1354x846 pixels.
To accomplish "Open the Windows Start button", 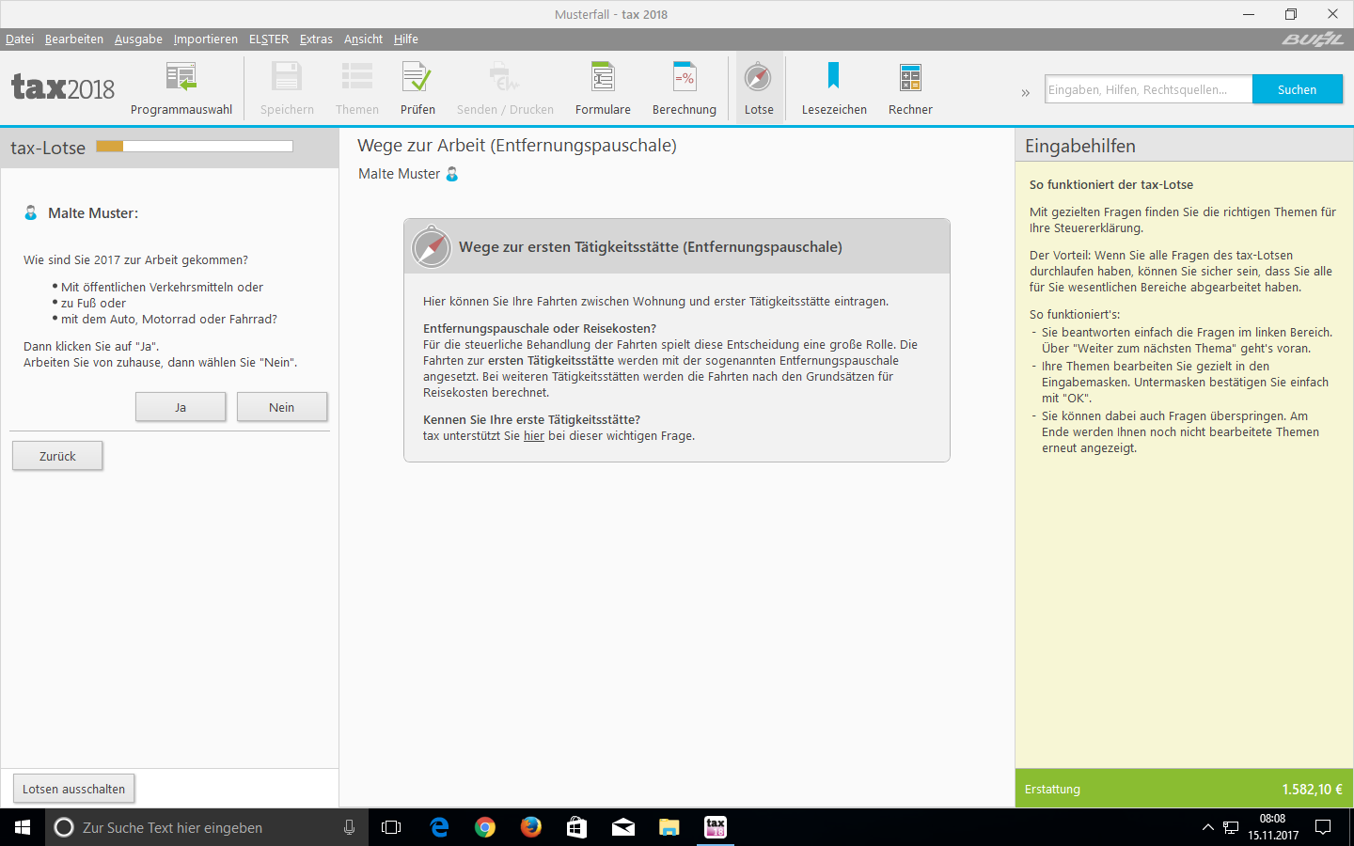I will [23, 827].
